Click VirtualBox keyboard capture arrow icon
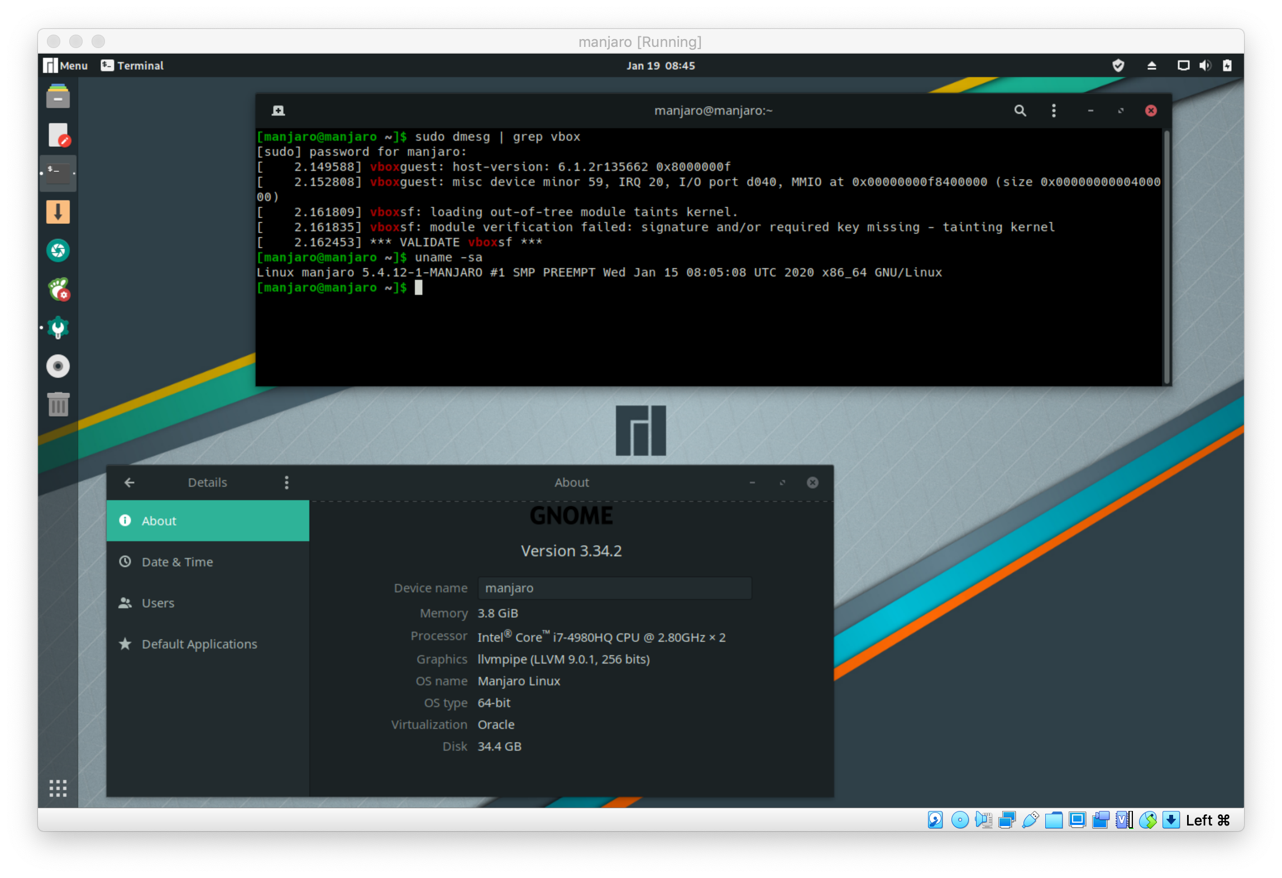Screen dimensions: 1282x878 tap(1171, 819)
